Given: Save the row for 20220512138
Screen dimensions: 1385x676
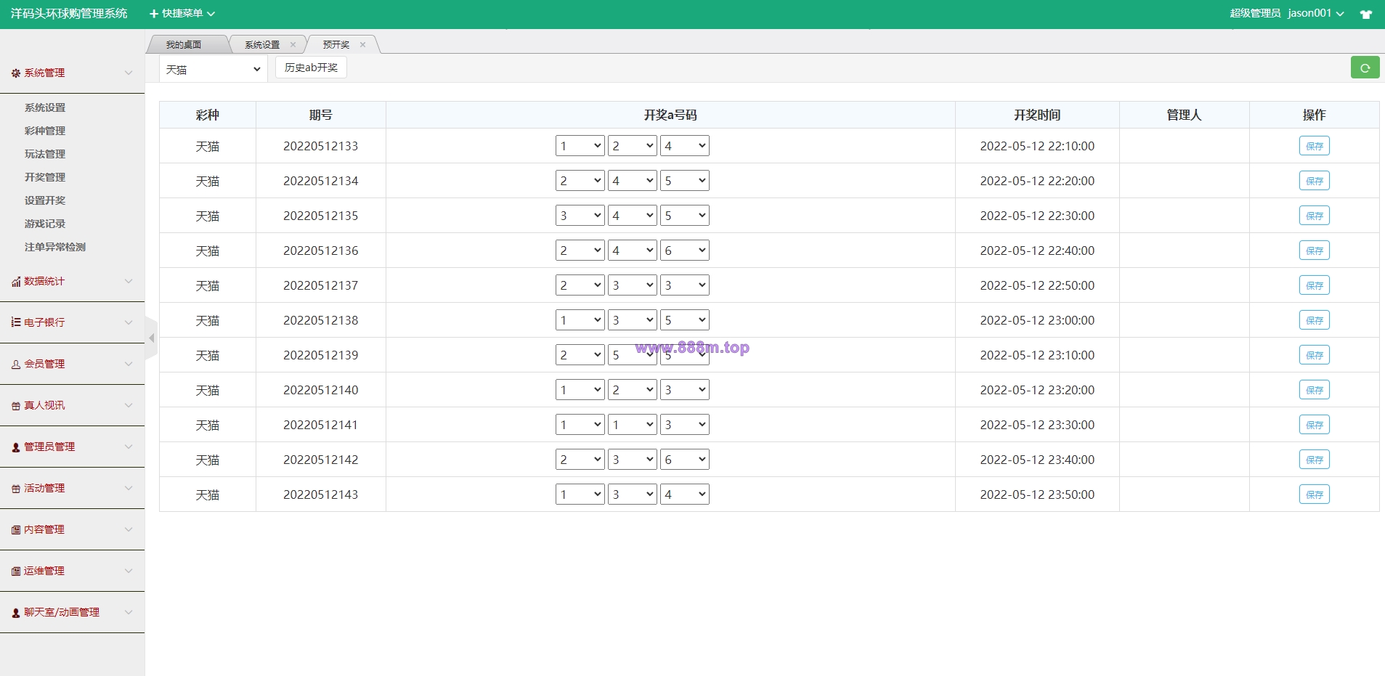Looking at the screenshot, I should point(1314,320).
